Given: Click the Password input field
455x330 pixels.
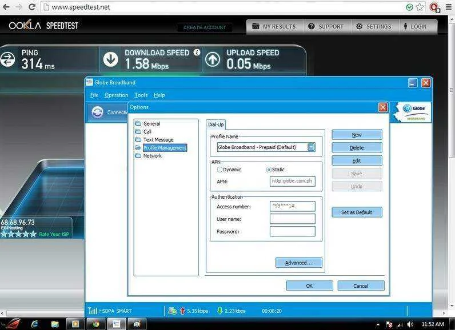Looking at the screenshot, I should [293, 231].
